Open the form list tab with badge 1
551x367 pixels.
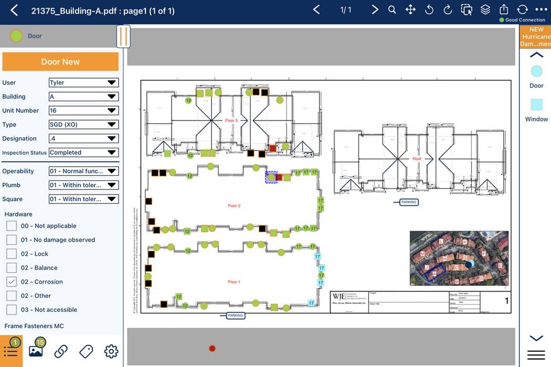point(10,350)
